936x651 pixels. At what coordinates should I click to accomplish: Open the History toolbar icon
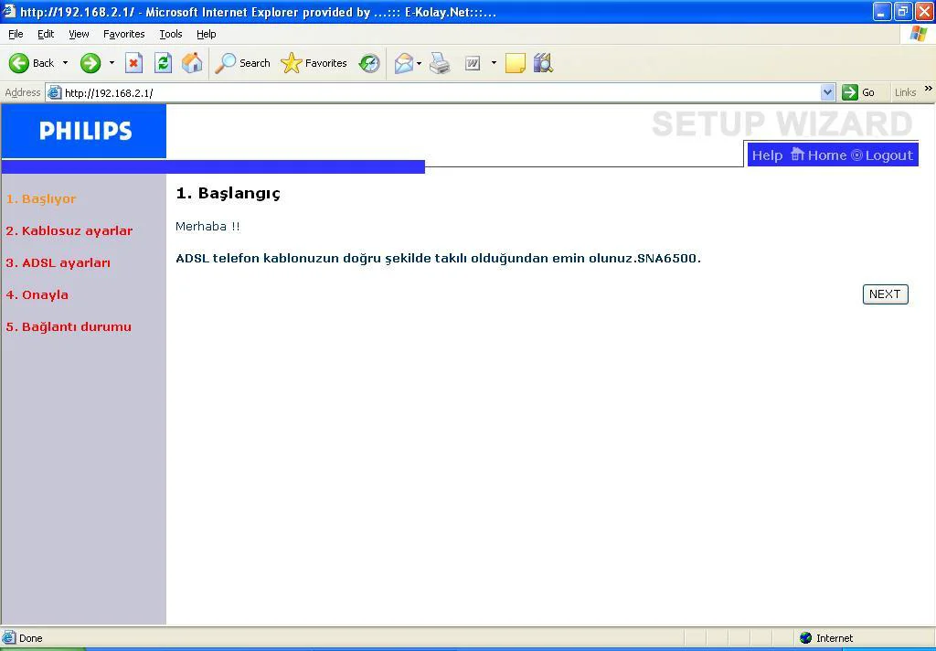click(369, 63)
